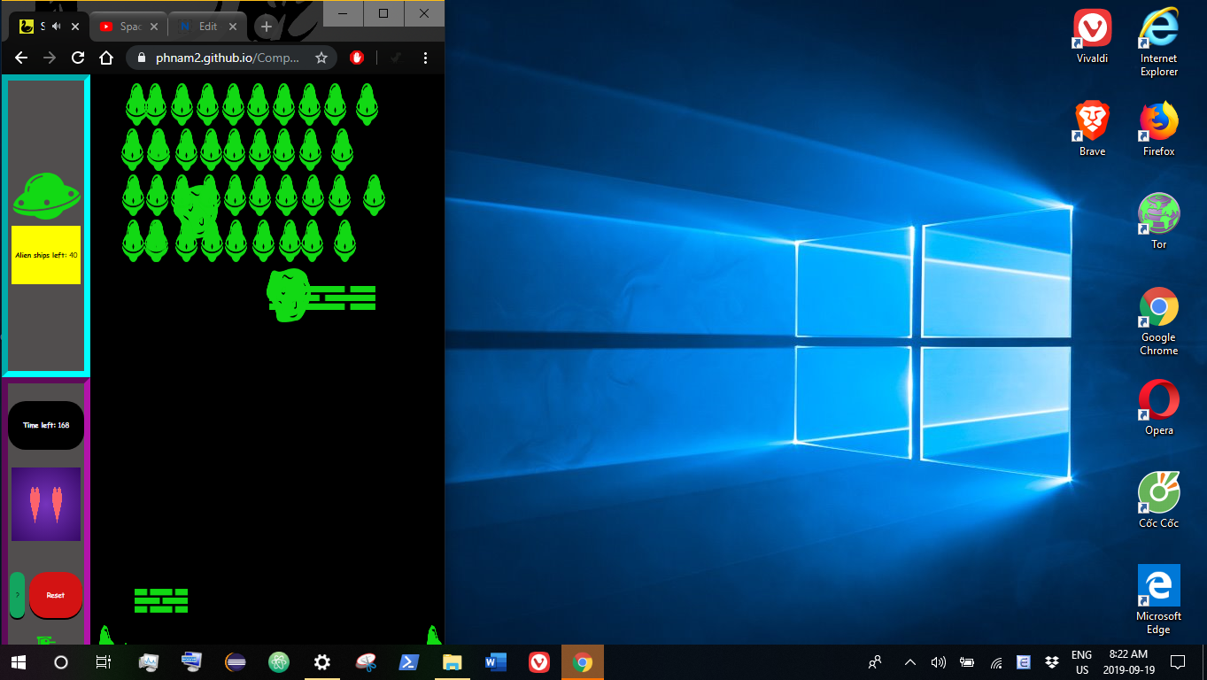This screenshot has width=1207, height=680.
Task: Open the battery status icon
Action: click(x=967, y=662)
